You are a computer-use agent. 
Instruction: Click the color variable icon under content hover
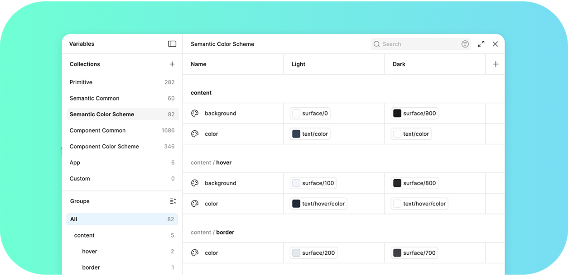coord(195,204)
